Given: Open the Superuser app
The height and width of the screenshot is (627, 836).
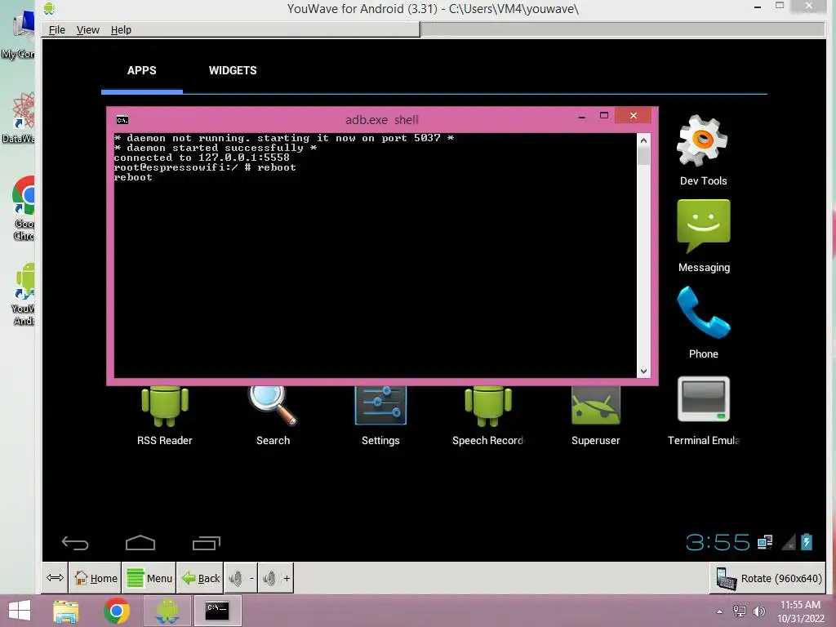Looking at the screenshot, I should 595,416.
